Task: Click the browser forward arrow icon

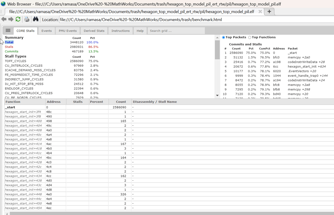Action: point(11,19)
